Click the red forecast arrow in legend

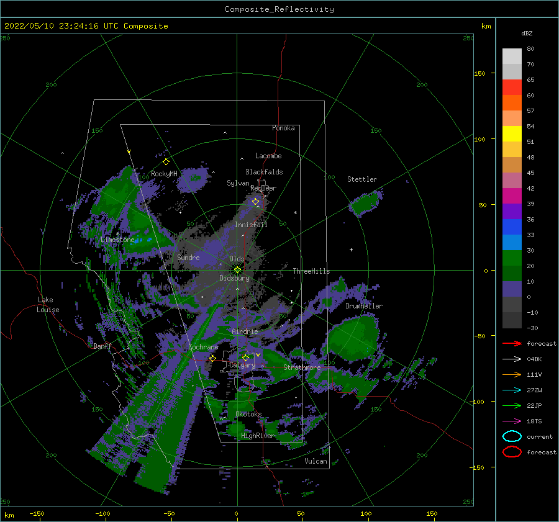tap(512, 343)
